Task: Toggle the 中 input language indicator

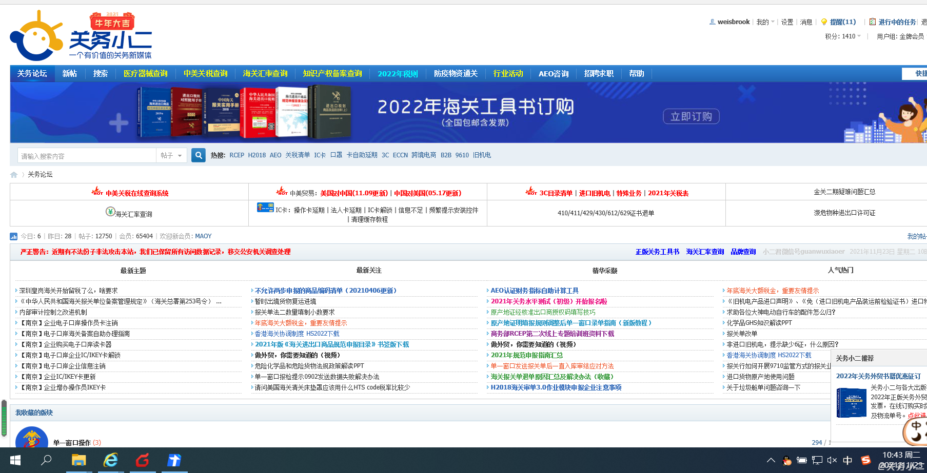Action: 847,460
